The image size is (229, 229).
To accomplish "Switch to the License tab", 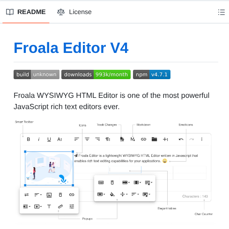I will coord(74,12).
